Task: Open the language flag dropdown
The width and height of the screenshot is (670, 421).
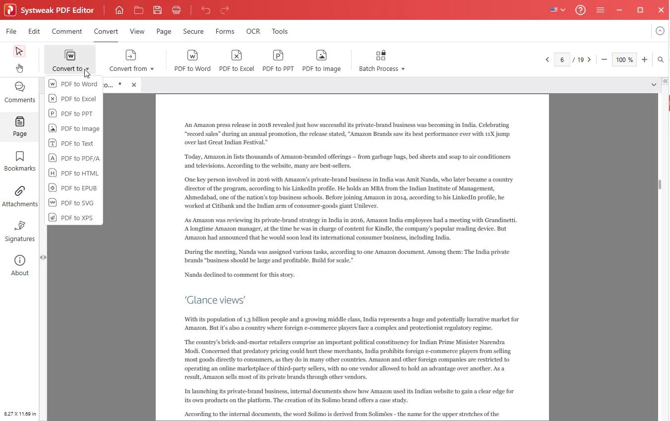Action: [x=557, y=10]
